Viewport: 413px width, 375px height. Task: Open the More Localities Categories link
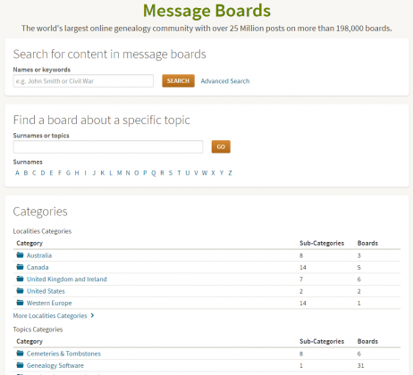point(50,315)
